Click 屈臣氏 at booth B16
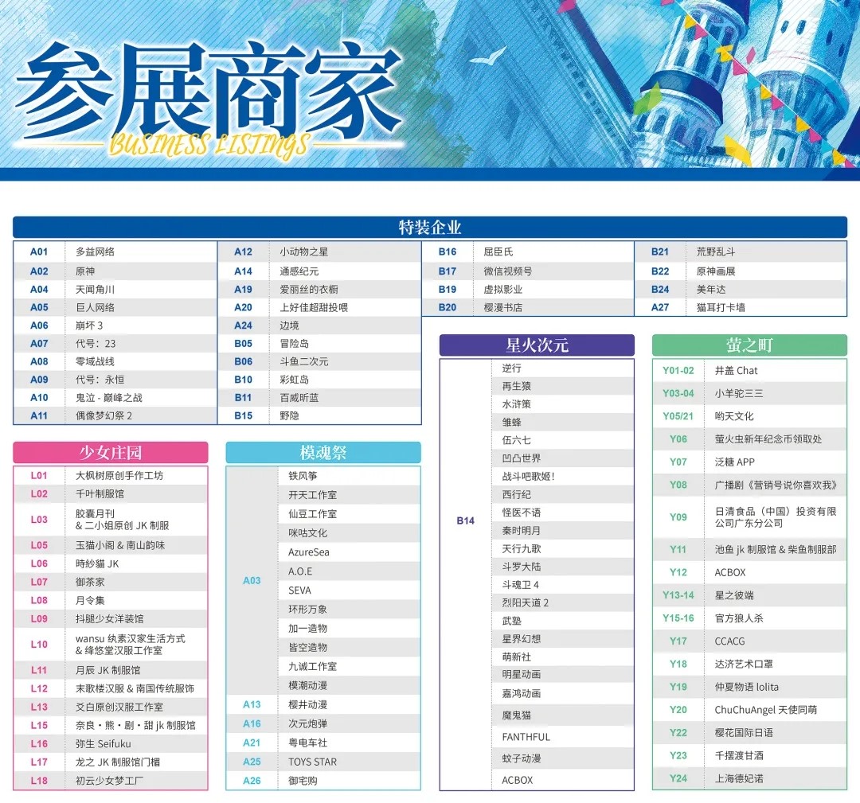The image size is (860, 803). (498, 252)
